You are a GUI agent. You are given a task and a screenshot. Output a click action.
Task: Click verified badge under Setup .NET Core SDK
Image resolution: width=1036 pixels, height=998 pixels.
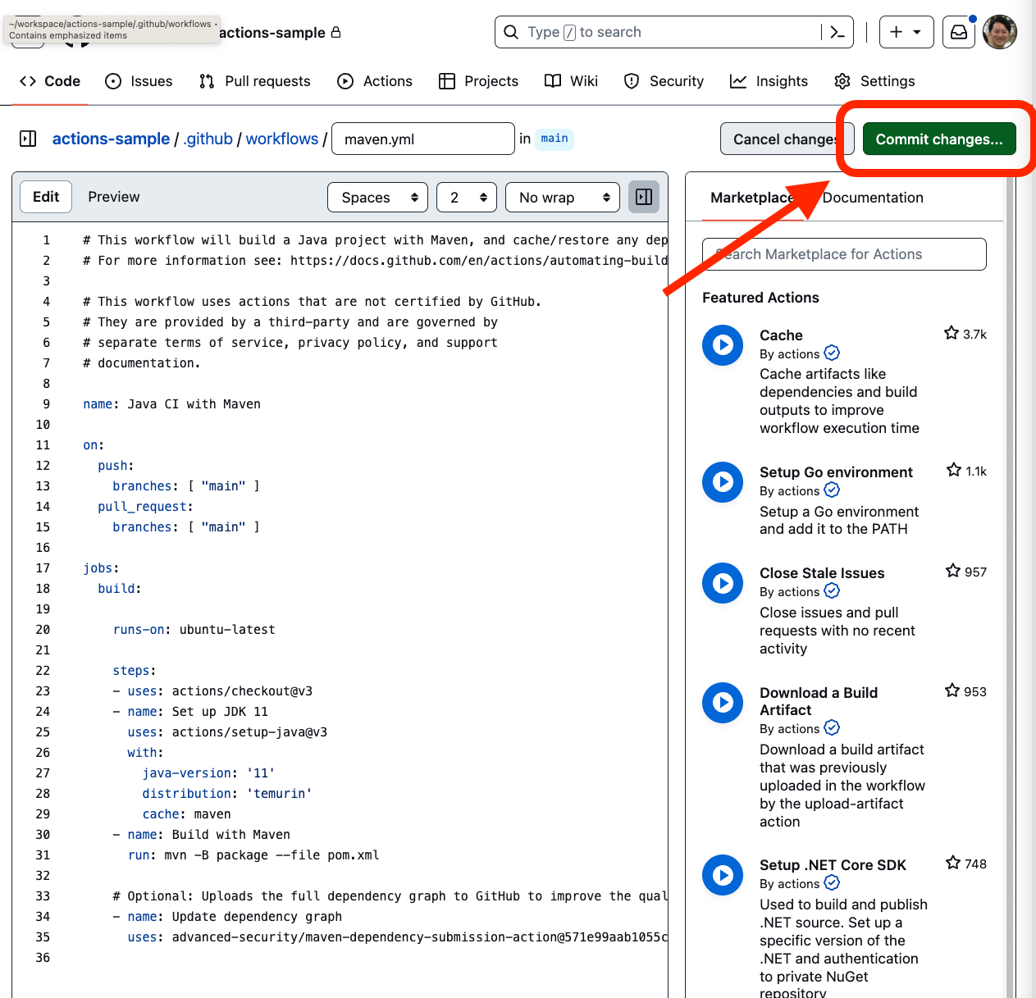coord(832,882)
